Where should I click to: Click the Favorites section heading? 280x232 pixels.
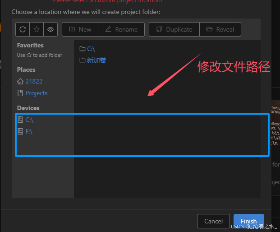[30, 46]
